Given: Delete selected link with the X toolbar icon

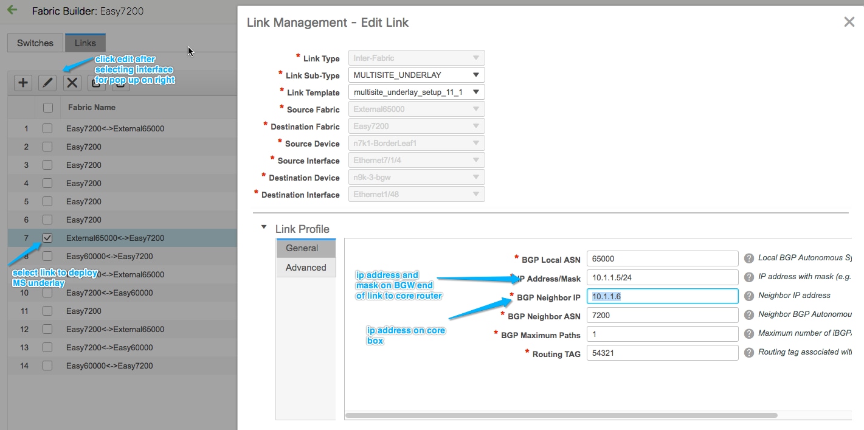Looking at the screenshot, I should coord(72,83).
